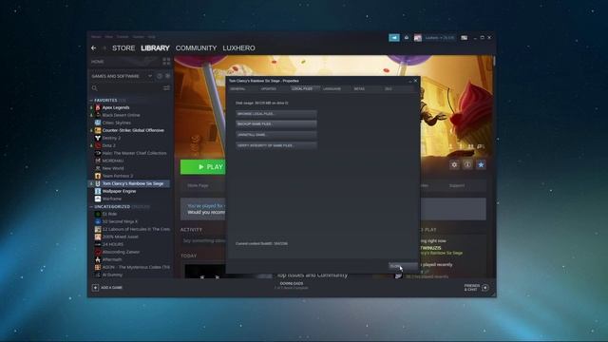Select Team Fortress 2 in the list
Image resolution: width=608 pixels, height=342 pixels.
(x=118, y=176)
